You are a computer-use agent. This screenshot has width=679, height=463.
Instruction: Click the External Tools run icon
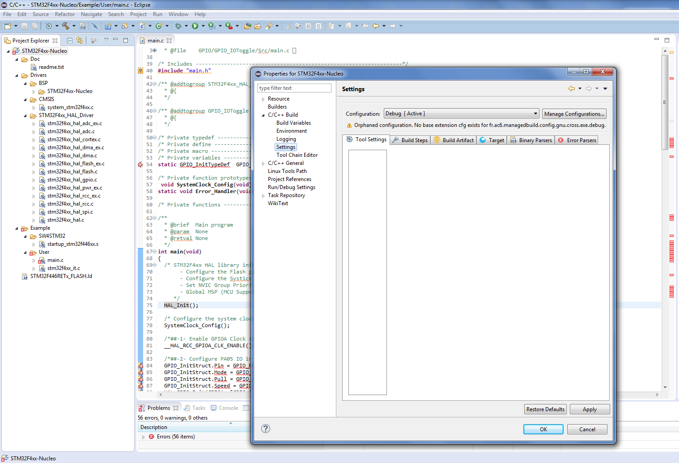[229, 26]
